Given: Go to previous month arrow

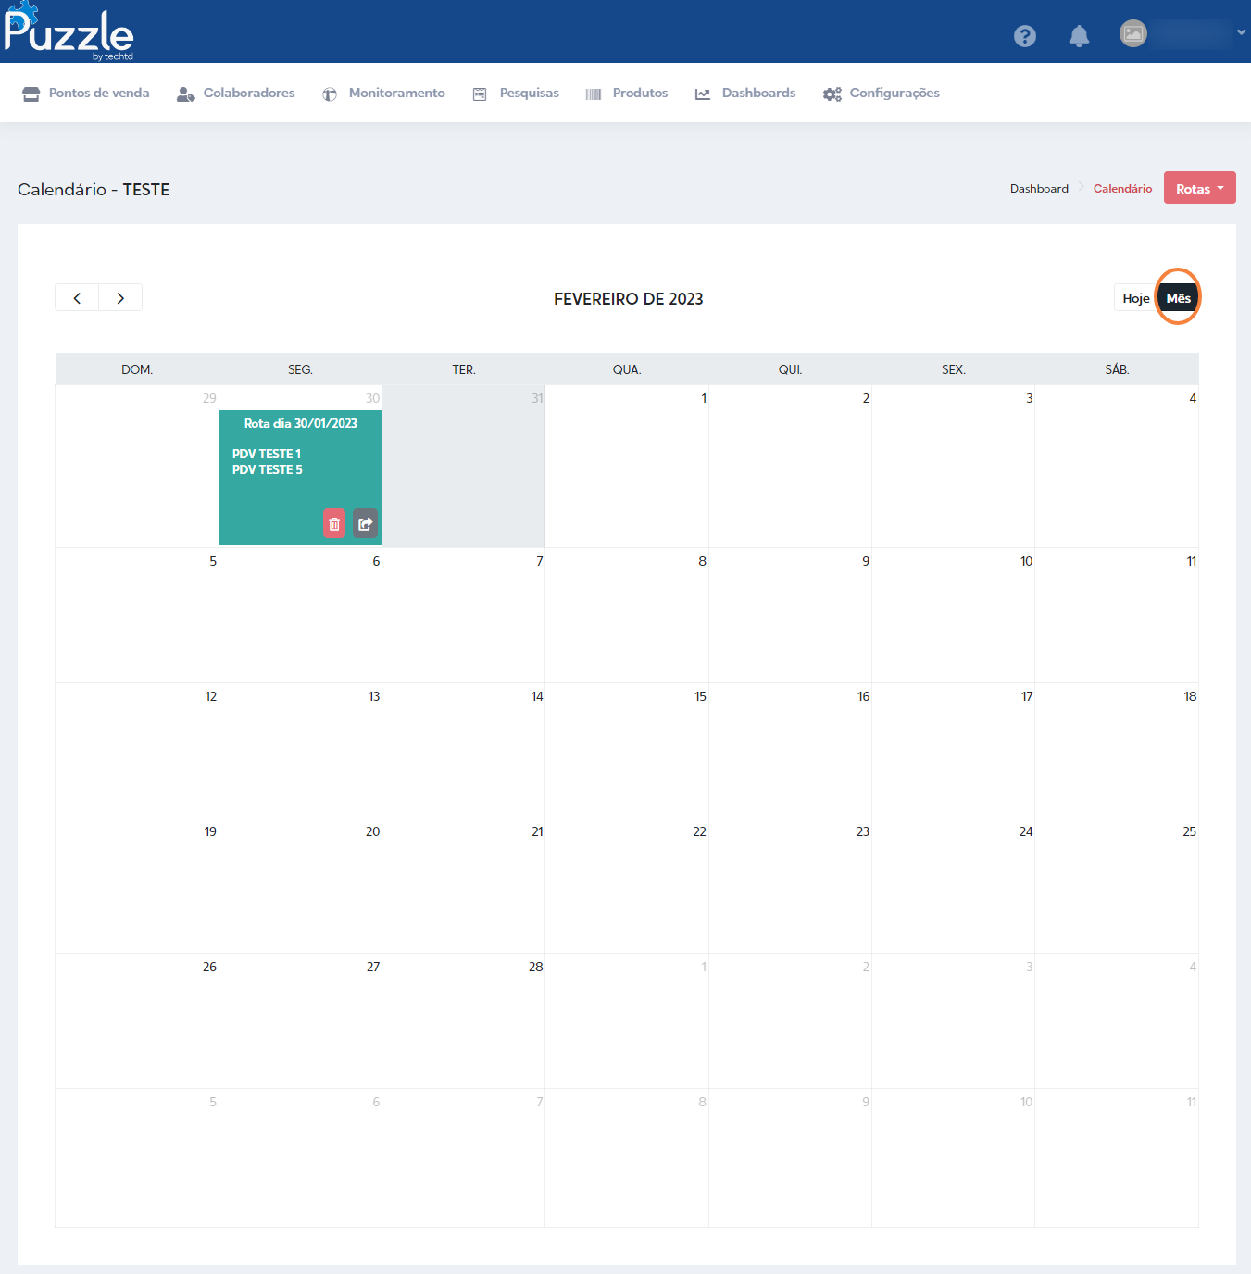Looking at the screenshot, I should 77,297.
